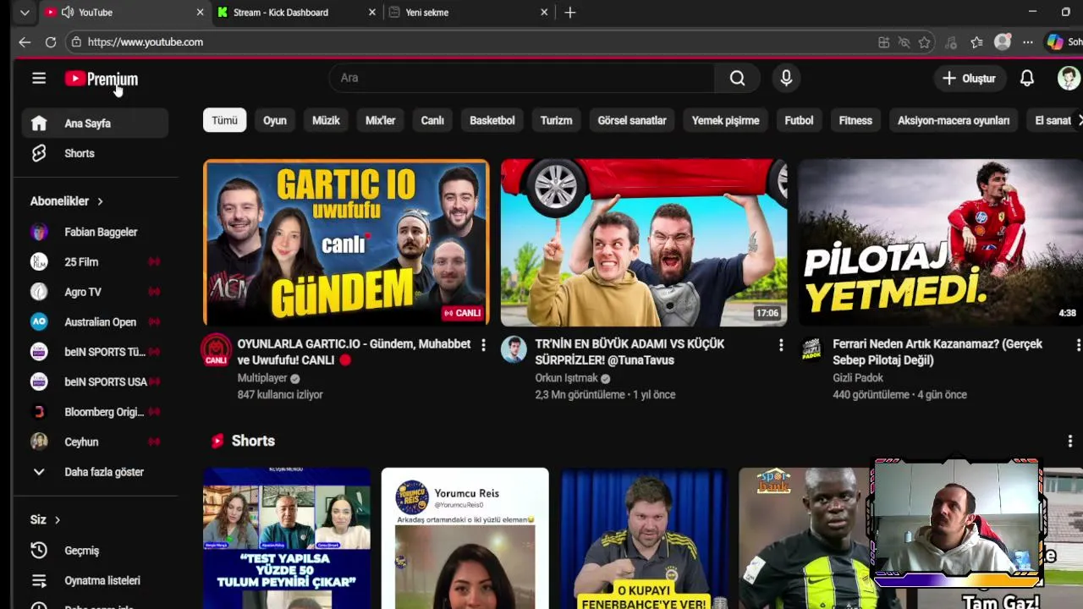The image size is (1083, 609).
Task: Select the Canlı filter chip
Action: pyautogui.click(x=432, y=120)
